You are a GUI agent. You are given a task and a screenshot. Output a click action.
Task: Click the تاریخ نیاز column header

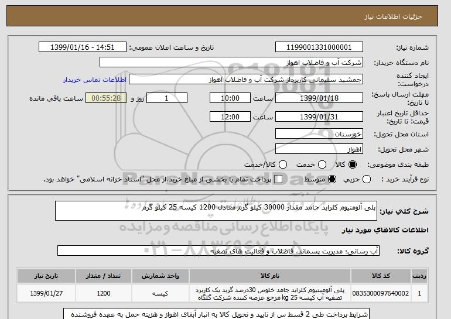46,276
